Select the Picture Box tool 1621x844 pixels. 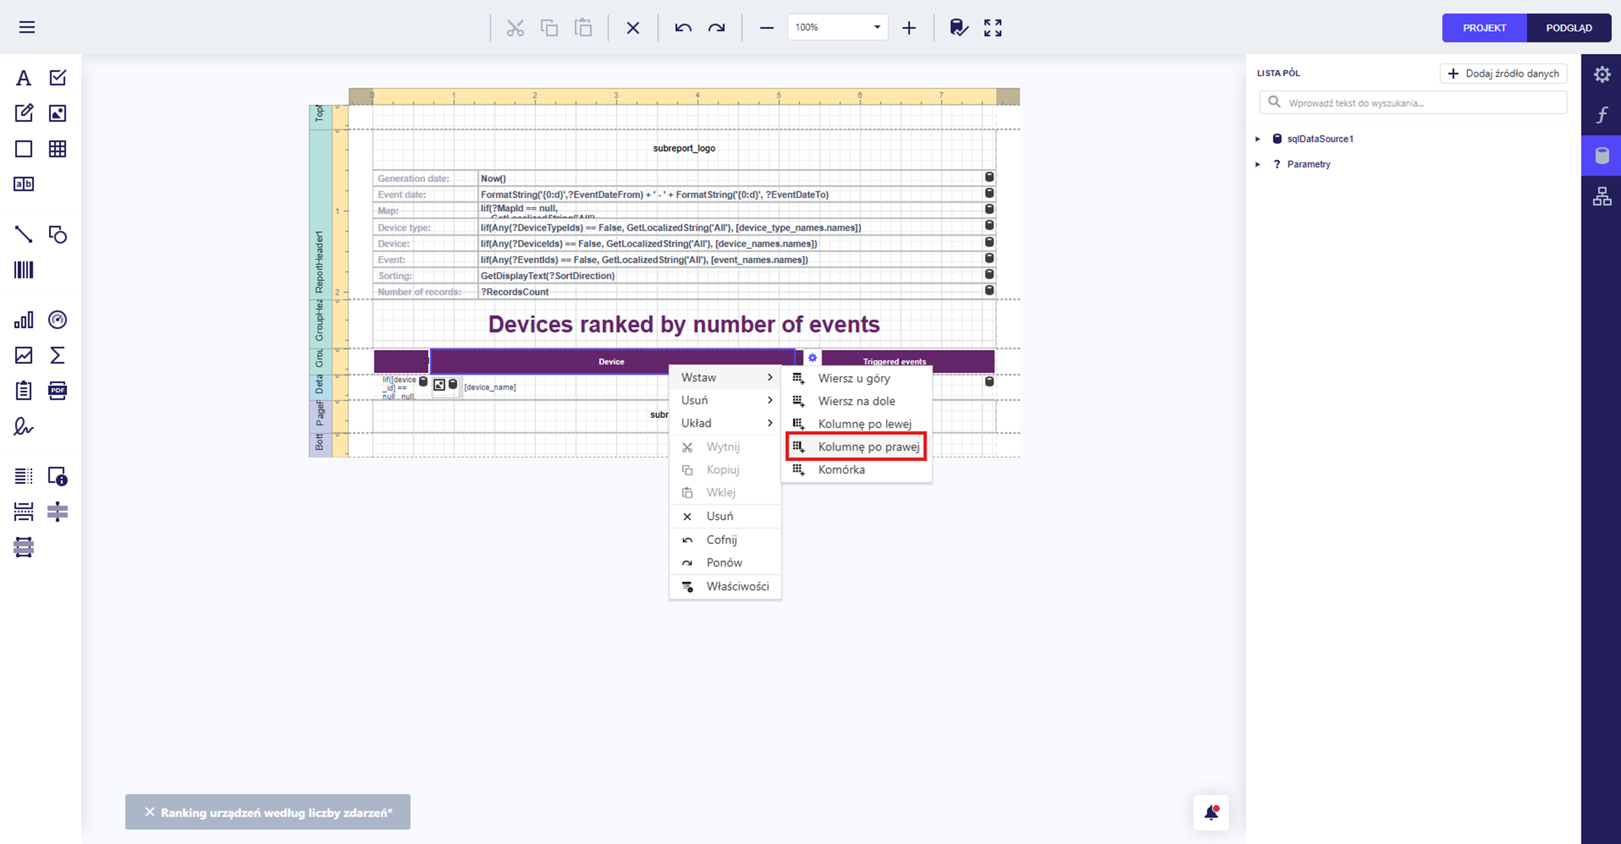click(x=57, y=113)
